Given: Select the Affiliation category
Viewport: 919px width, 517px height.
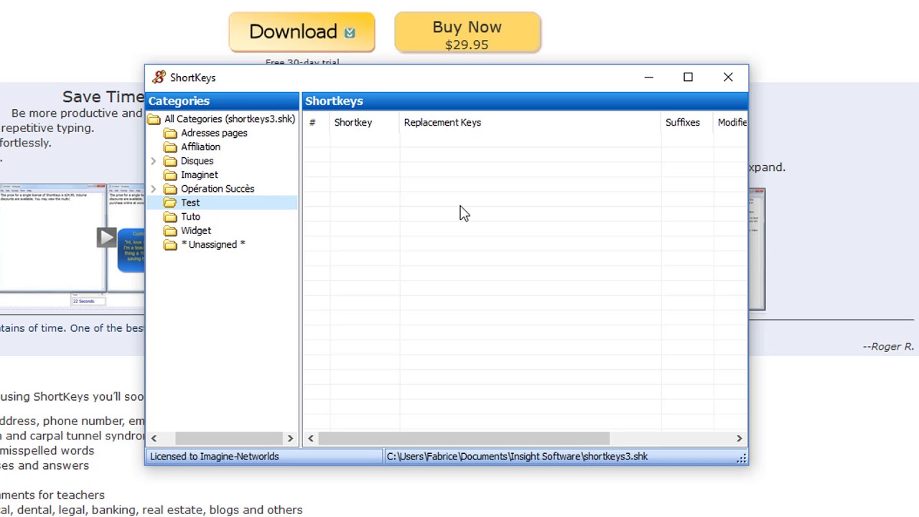Looking at the screenshot, I should coord(200,146).
